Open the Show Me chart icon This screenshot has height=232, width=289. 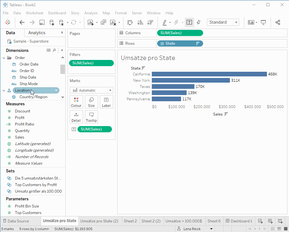click(x=251, y=22)
